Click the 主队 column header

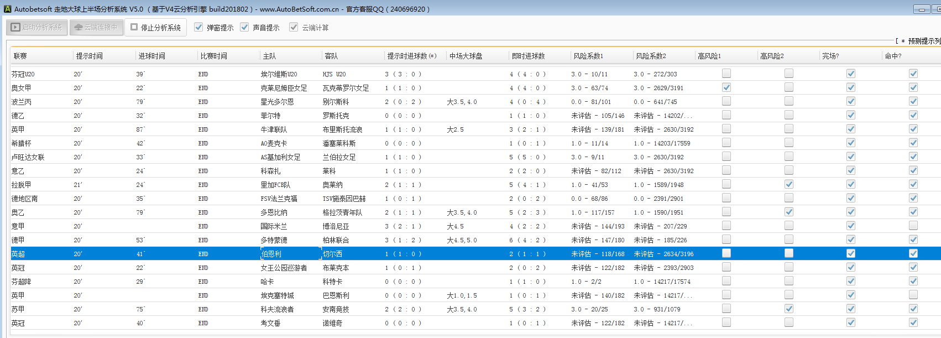[269, 56]
